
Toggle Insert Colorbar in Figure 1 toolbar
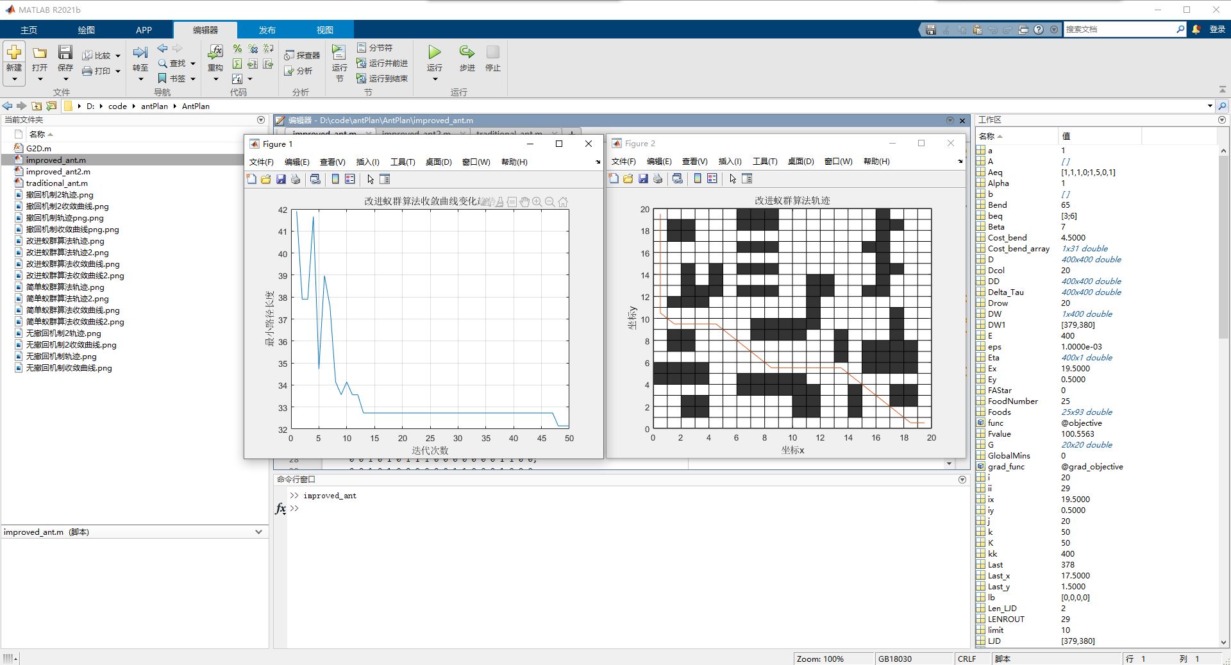335,180
